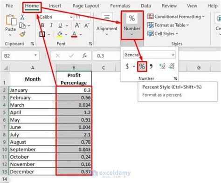
Task: Open the Help tab
Action: [213, 6]
